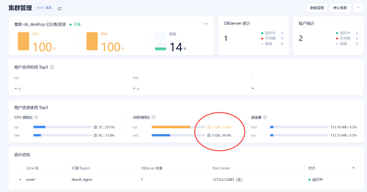Click the 集群管理 page title
The height and width of the screenshot is (192, 367).
(20, 8)
